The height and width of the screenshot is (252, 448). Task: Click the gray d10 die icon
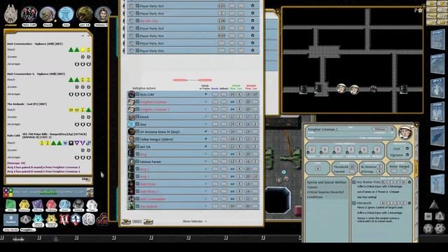point(25,220)
